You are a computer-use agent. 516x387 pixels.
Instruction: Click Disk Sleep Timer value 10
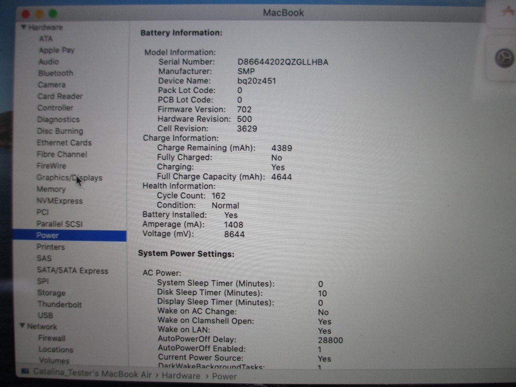[x=322, y=294]
